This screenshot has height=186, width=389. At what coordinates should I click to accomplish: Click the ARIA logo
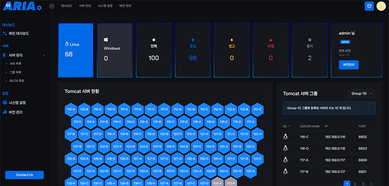(x=19, y=6)
